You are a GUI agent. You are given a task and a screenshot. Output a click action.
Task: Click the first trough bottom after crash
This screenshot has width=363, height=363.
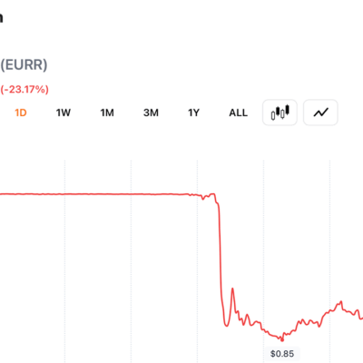tap(226, 325)
